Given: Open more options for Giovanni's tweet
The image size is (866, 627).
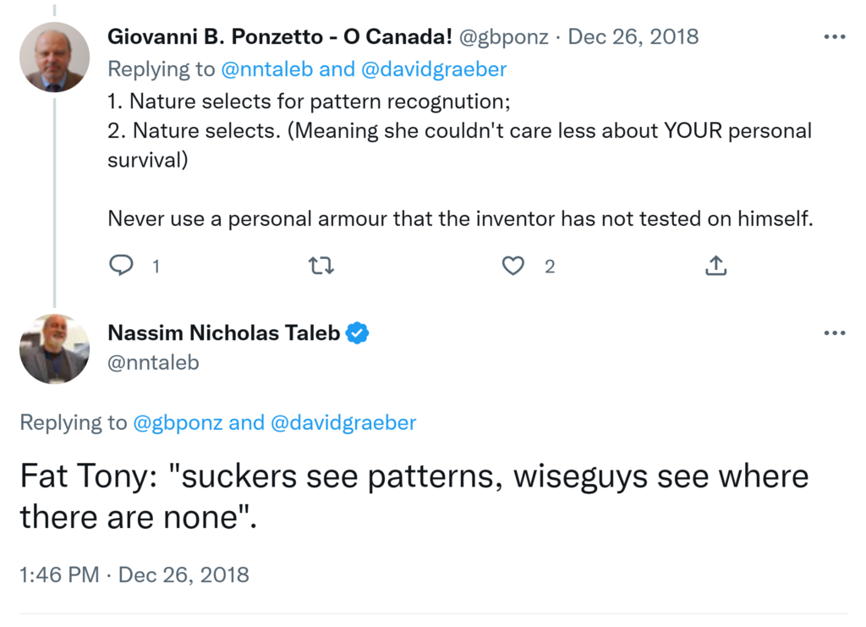Looking at the screenshot, I should [x=834, y=37].
